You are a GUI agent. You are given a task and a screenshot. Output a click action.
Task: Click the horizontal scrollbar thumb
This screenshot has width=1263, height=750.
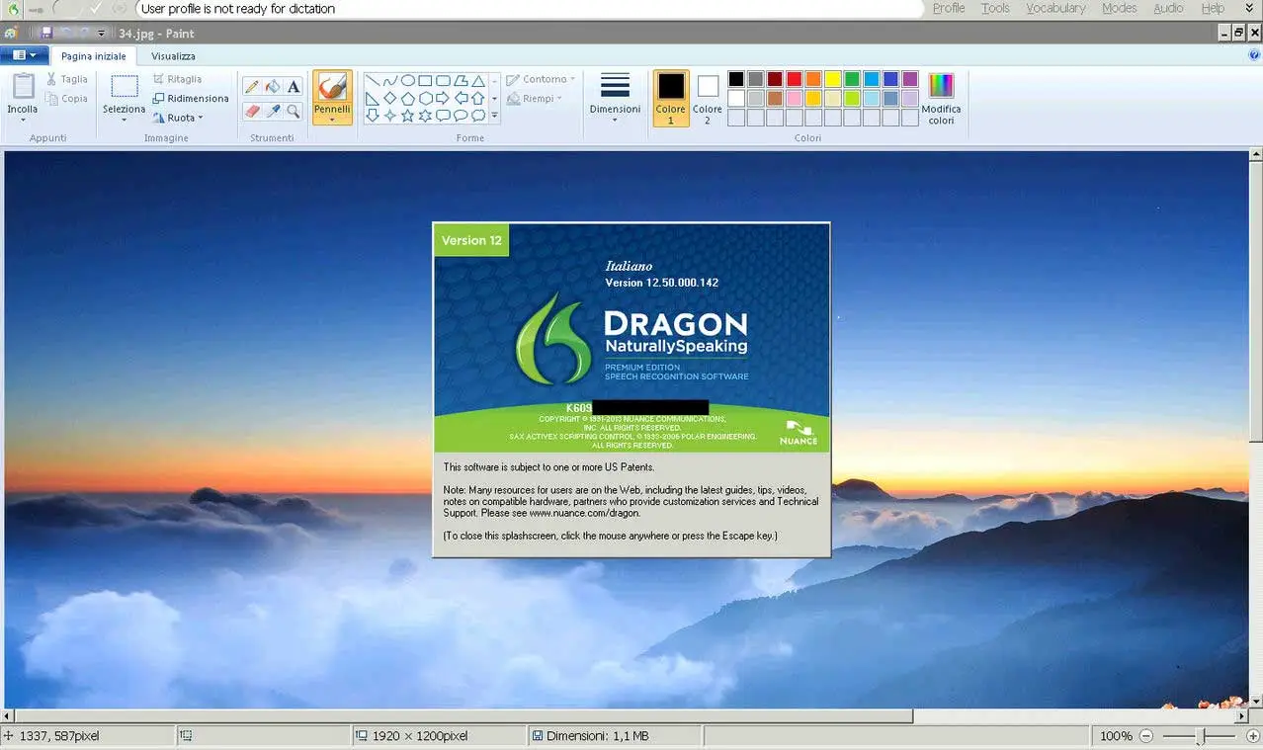[463, 715]
